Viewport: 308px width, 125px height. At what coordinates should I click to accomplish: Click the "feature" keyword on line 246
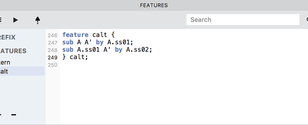tap(75, 35)
